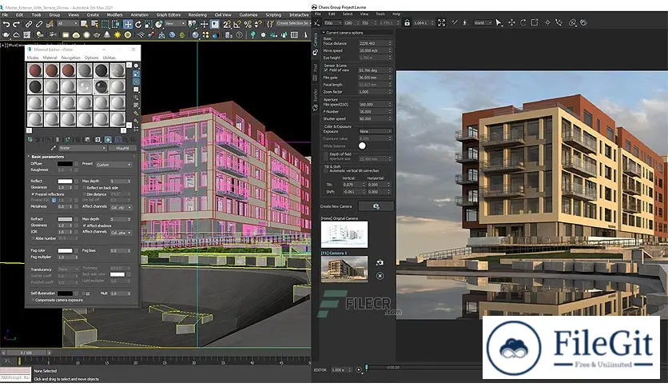
Task: Click the Fog color swatch
Action: (x=65, y=250)
